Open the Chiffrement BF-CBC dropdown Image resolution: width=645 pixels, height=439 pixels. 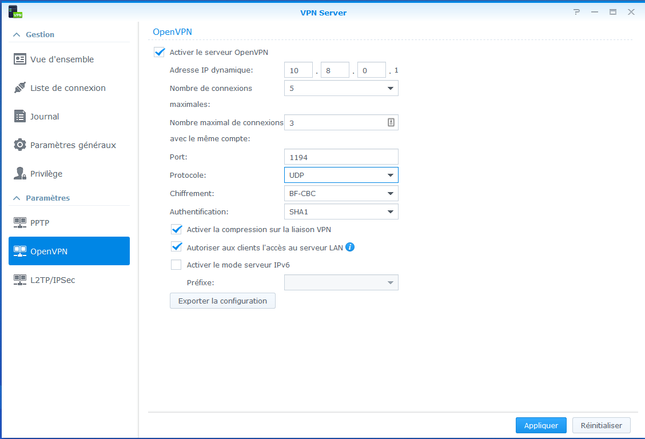[x=341, y=193]
